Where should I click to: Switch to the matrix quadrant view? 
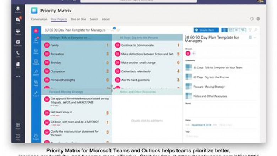pyautogui.click(x=224, y=30)
